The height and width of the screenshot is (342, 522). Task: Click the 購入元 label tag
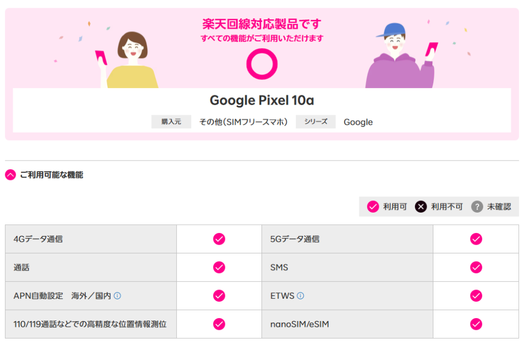point(171,121)
